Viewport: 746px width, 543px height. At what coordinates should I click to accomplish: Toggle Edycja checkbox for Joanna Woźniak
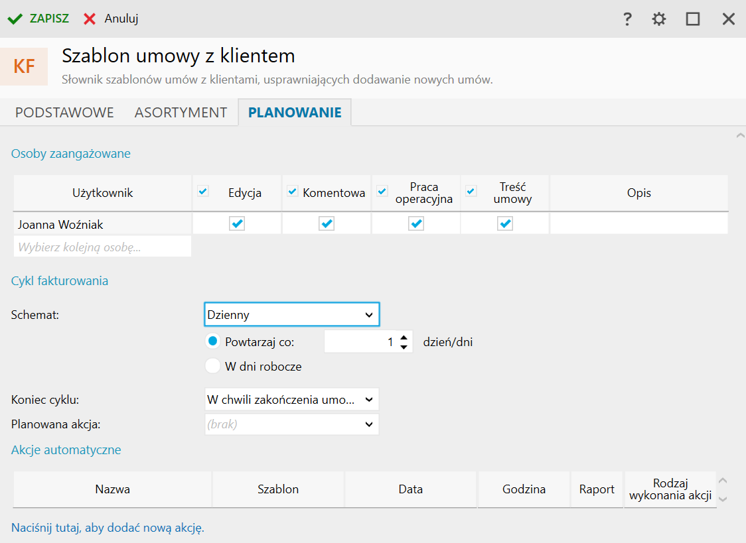click(237, 224)
